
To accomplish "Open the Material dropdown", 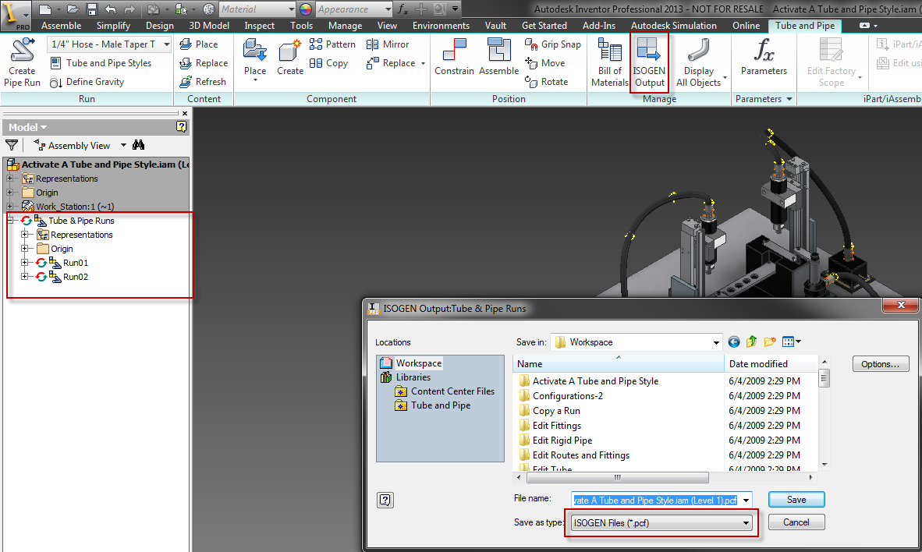I will [x=291, y=9].
